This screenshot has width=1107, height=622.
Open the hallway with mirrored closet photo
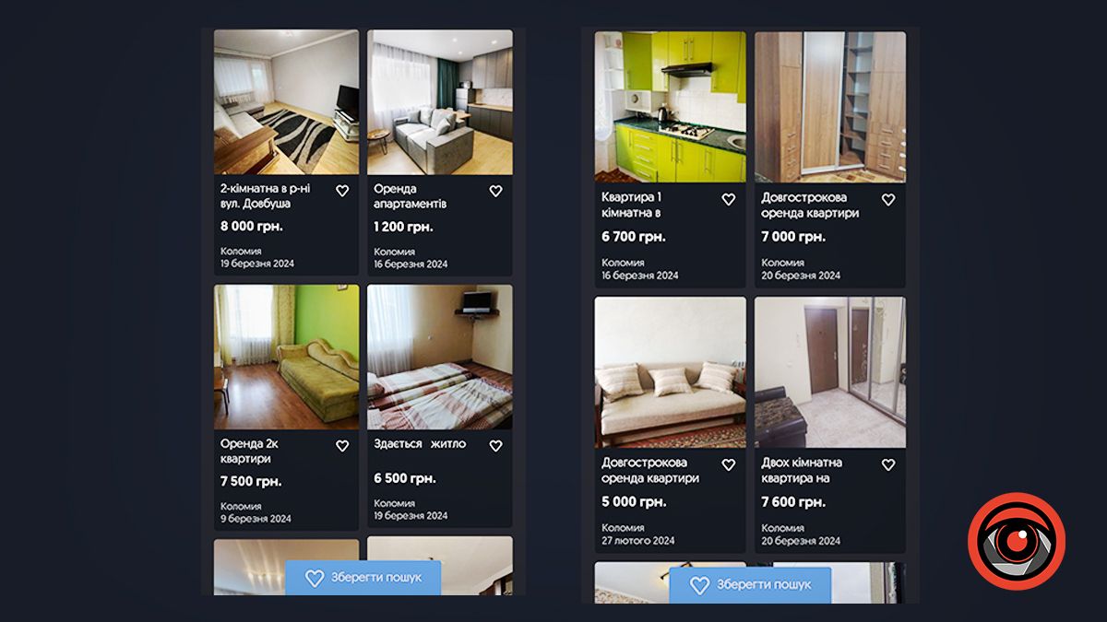click(830, 372)
